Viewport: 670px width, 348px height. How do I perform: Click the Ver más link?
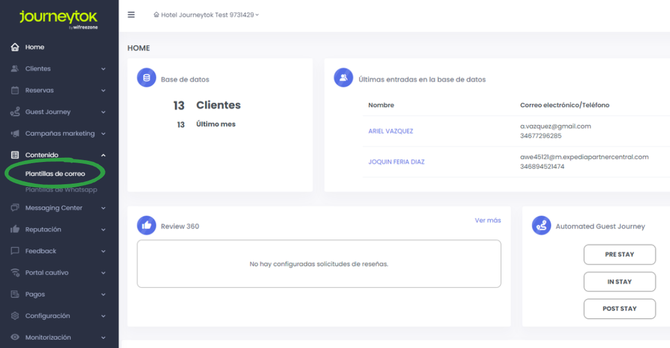point(487,220)
